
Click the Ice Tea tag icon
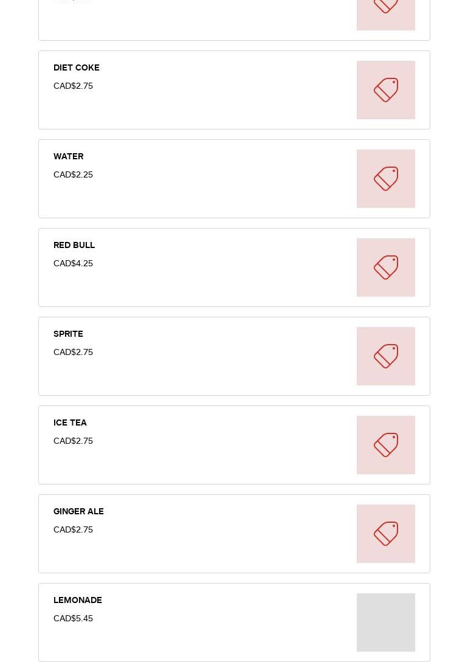point(386,445)
